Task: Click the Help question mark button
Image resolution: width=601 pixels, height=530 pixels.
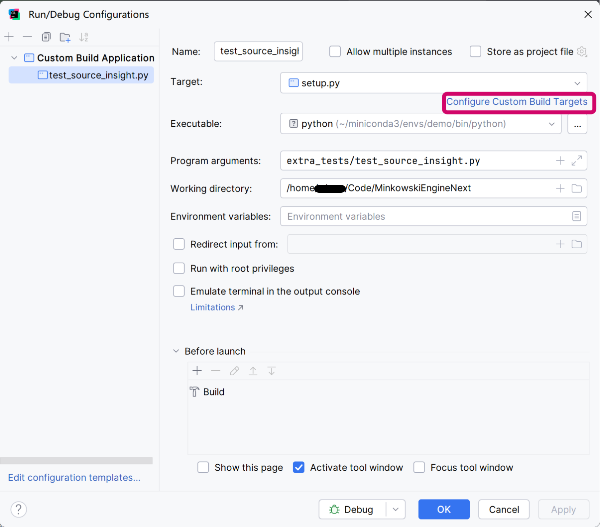Action: coord(19,509)
